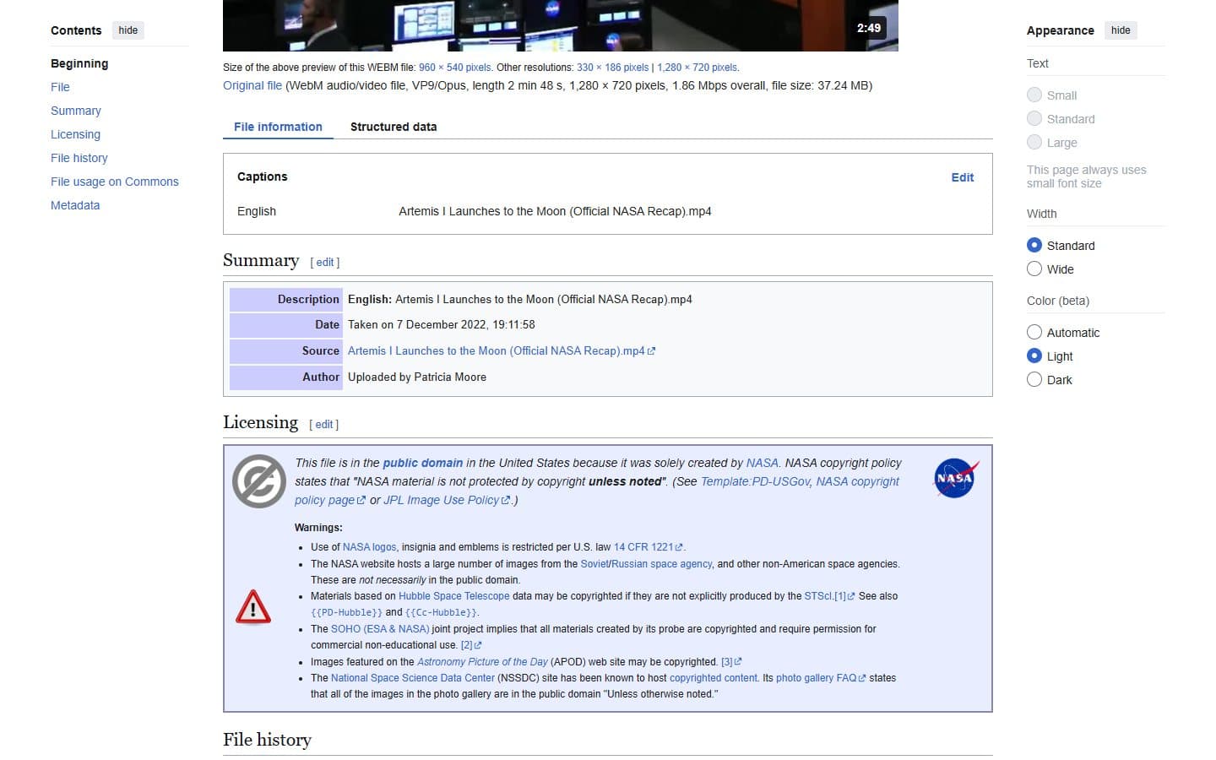Open the National Space Science Data Center link
The height and width of the screenshot is (760, 1216).
tap(413, 678)
